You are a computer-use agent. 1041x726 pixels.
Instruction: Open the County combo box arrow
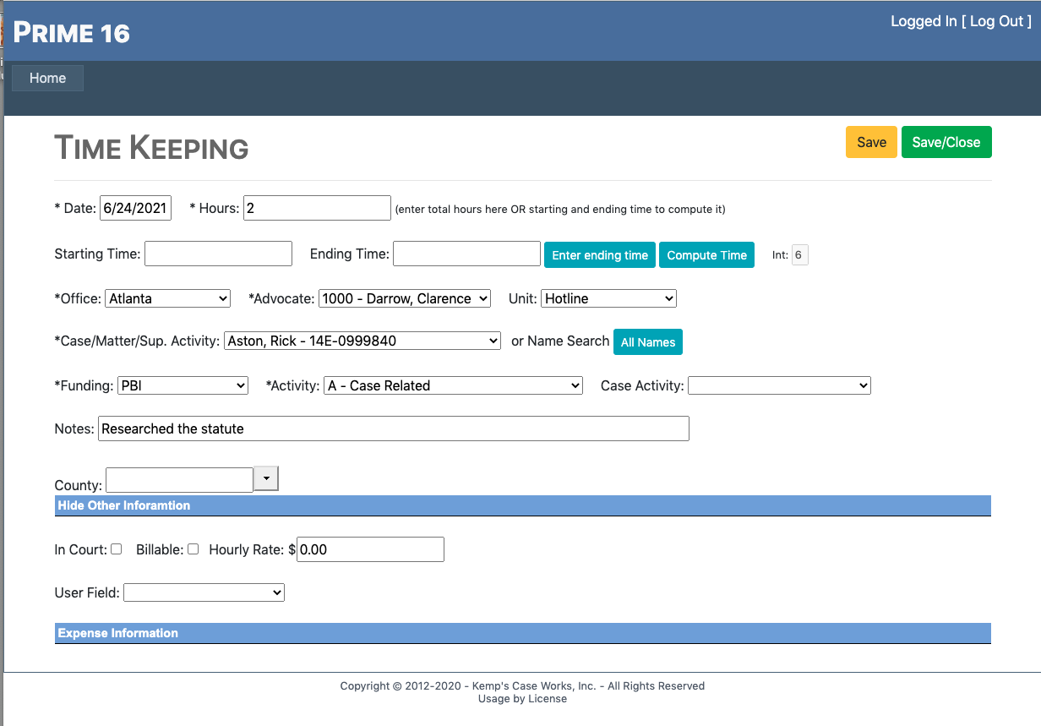(x=265, y=478)
